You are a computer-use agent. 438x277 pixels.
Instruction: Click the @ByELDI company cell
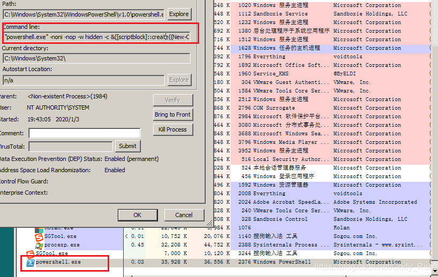click(344, 74)
